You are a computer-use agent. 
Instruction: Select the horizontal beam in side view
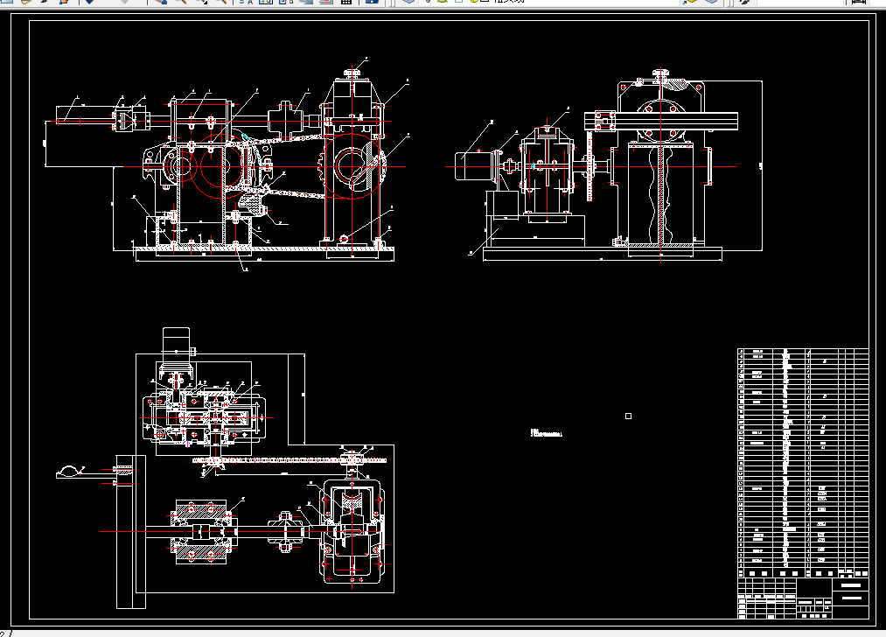[661, 121]
